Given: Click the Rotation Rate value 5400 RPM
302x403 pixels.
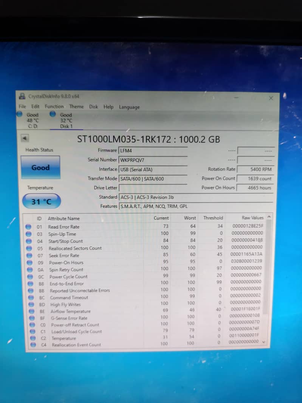Looking at the screenshot, I should point(255,169).
